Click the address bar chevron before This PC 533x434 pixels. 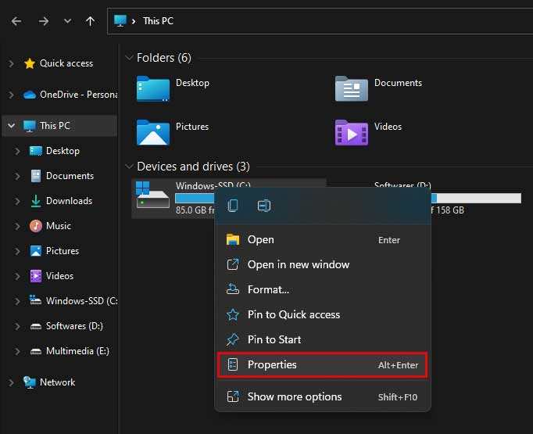pyautogui.click(x=134, y=21)
